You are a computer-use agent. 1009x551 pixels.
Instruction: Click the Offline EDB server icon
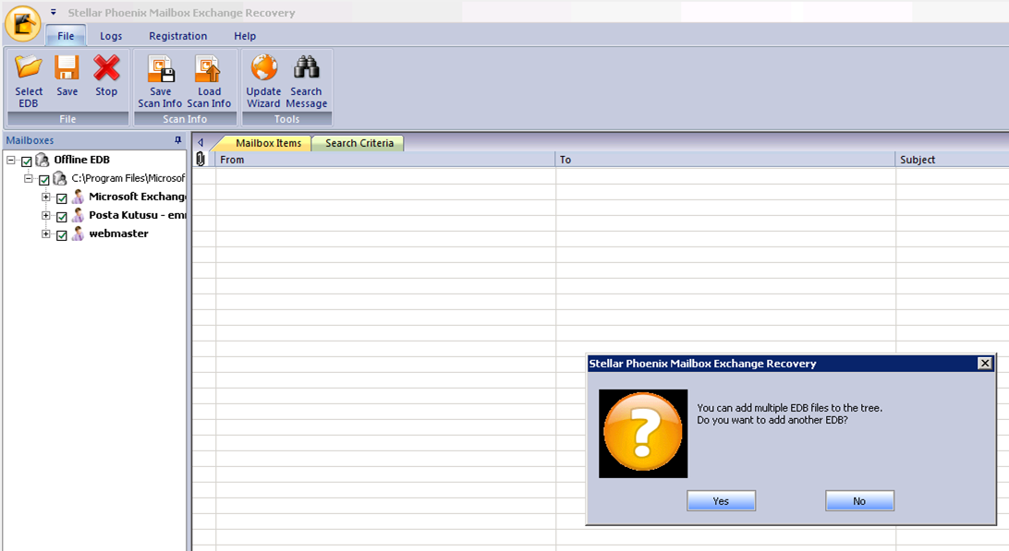(43, 160)
